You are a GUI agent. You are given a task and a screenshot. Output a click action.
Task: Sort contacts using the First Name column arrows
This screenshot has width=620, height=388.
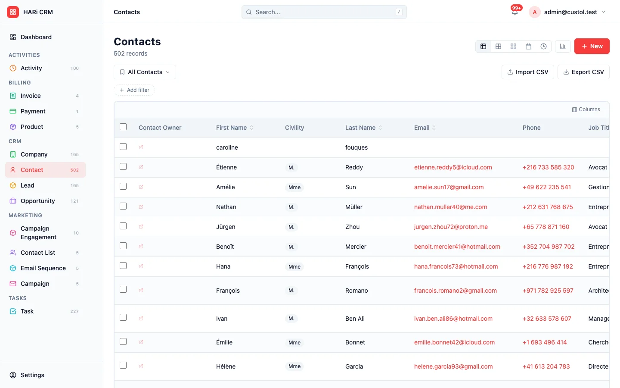tap(251, 128)
